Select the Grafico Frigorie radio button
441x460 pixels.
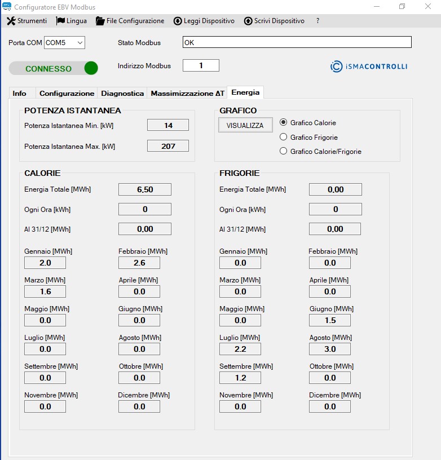click(x=284, y=137)
